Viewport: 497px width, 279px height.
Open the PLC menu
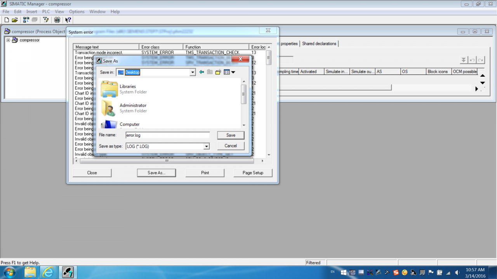point(46,12)
